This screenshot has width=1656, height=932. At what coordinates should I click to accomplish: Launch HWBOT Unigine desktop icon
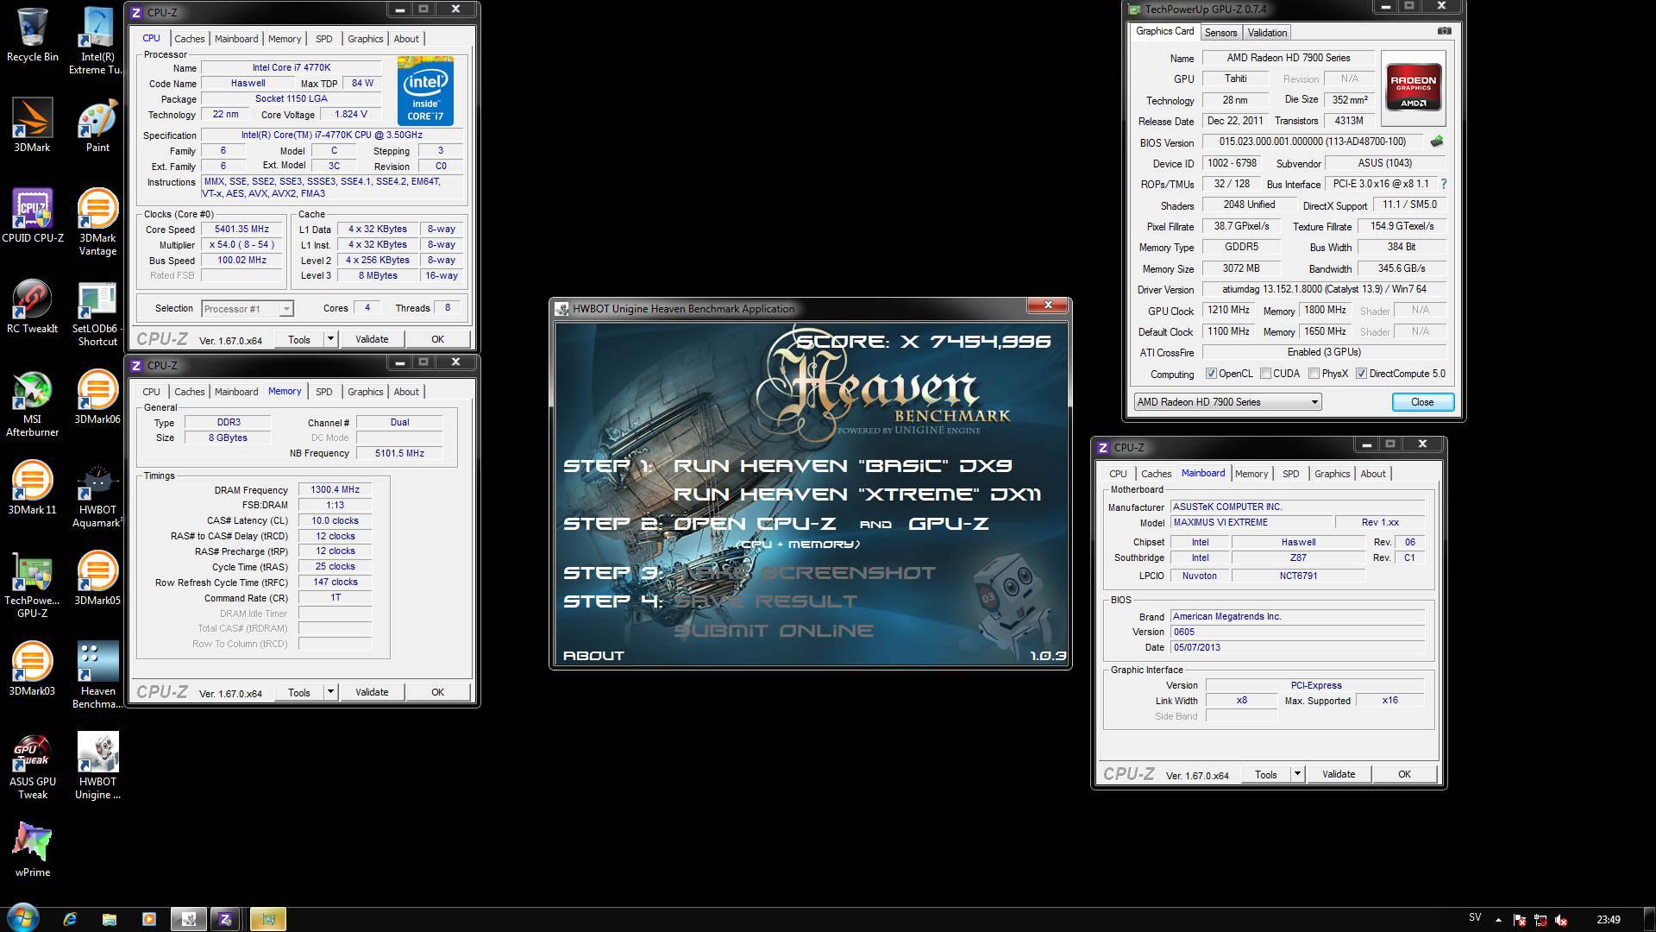click(x=97, y=765)
